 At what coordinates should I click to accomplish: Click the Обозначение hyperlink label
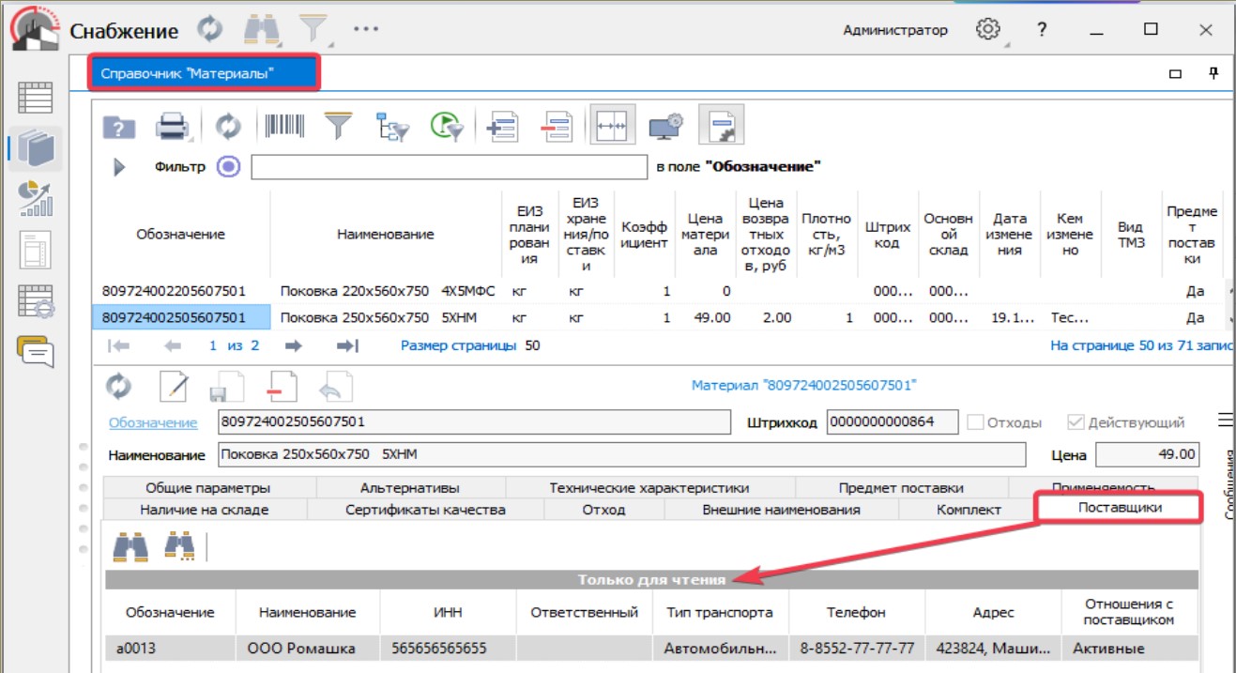[153, 422]
